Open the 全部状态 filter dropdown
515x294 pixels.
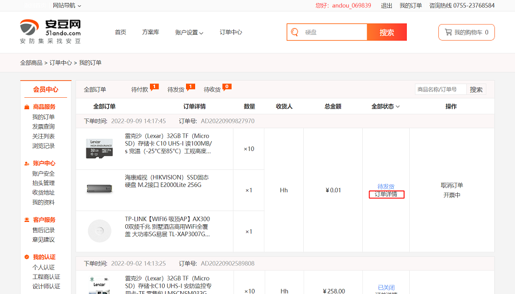(385, 106)
